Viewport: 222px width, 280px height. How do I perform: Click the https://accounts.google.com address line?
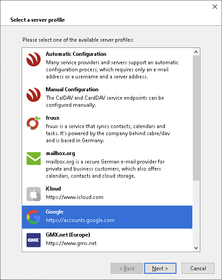point(80,220)
